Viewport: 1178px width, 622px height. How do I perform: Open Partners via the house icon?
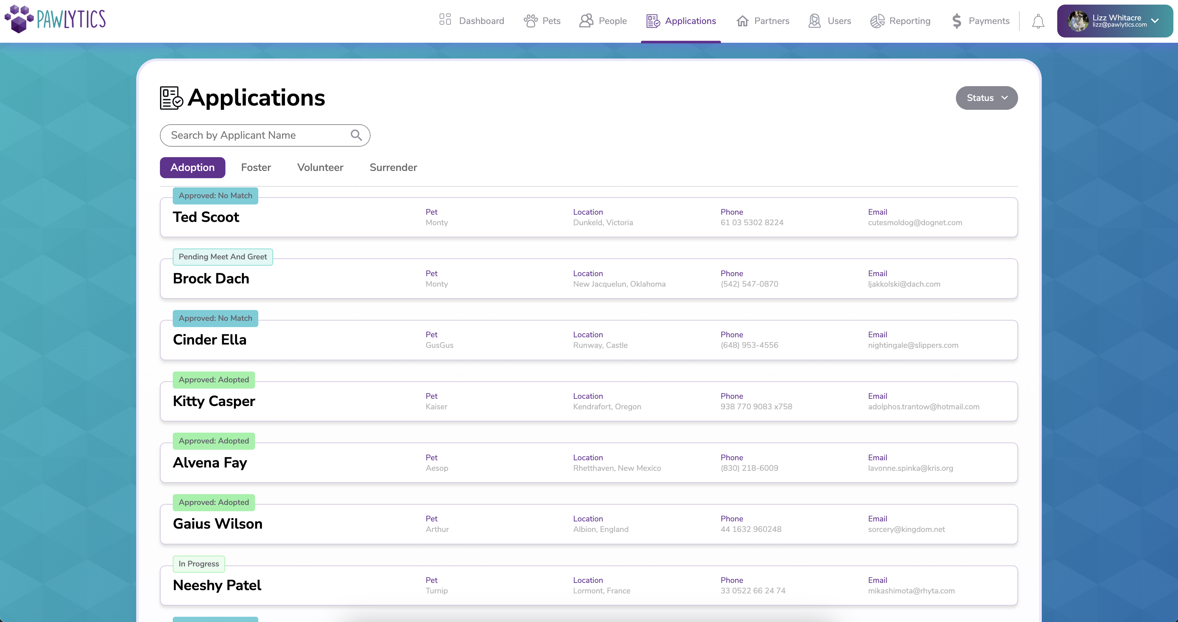point(743,21)
